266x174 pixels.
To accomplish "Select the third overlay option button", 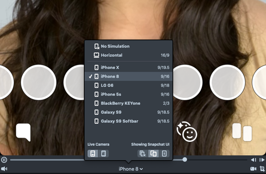I will coord(164,154).
